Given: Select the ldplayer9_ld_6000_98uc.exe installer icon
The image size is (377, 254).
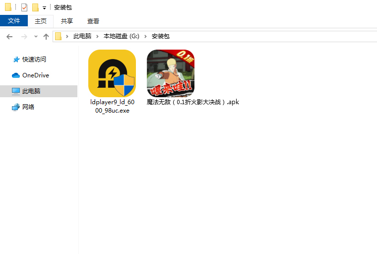Looking at the screenshot, I should tap(112, 73).
